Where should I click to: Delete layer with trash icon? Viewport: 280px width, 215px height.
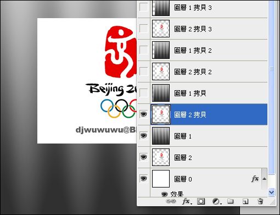(260, 201)
